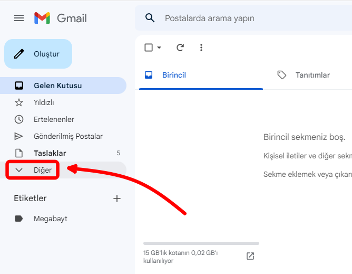Click the search magnifier icon

click(x=150, y=18)
